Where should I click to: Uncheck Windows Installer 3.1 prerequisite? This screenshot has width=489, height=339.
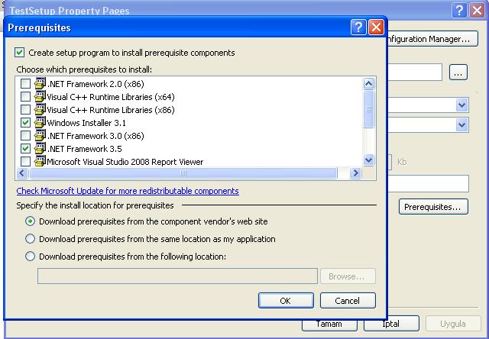(x=25, y=122)
